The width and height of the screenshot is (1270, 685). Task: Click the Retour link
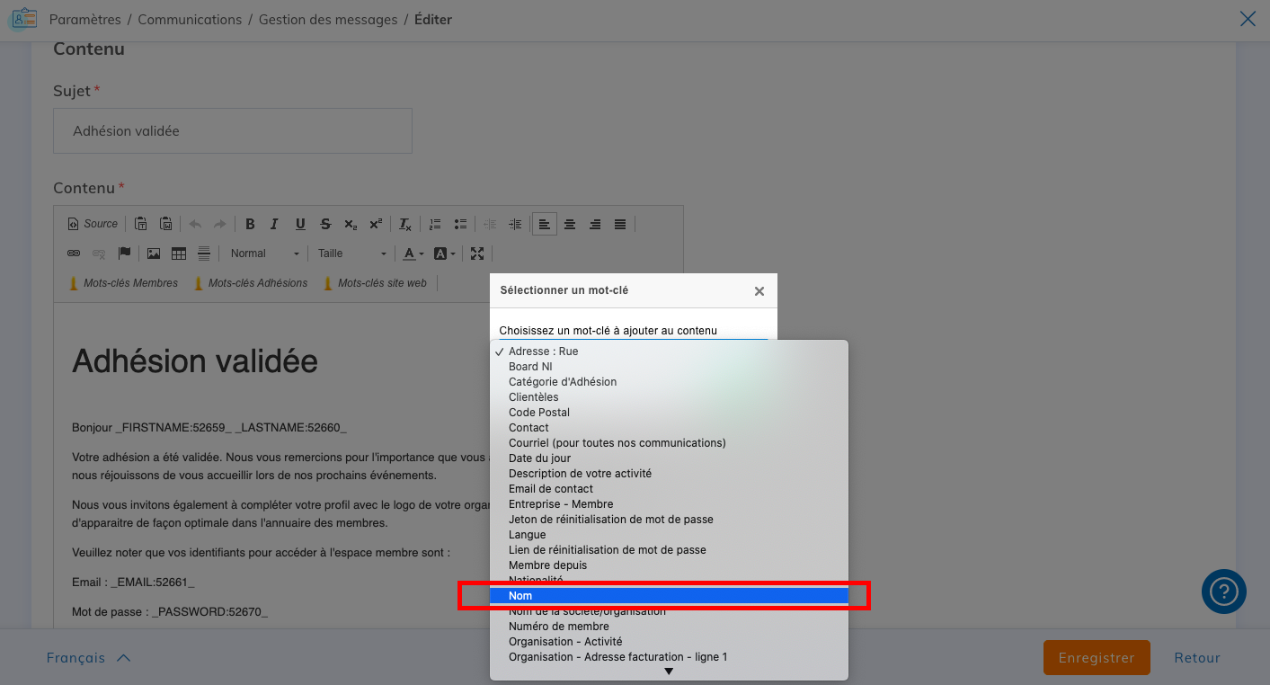click(1196, 658)
